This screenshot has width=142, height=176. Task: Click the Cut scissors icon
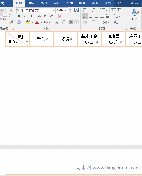pos(11,10)
